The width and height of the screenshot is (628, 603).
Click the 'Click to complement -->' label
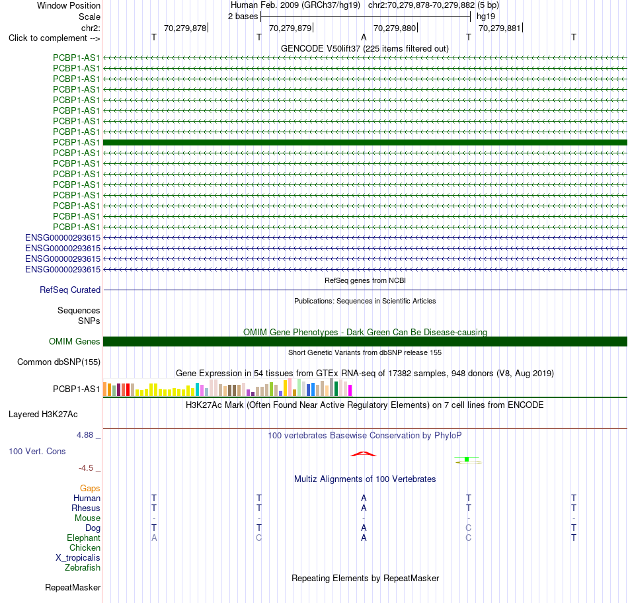pos(54,38)
